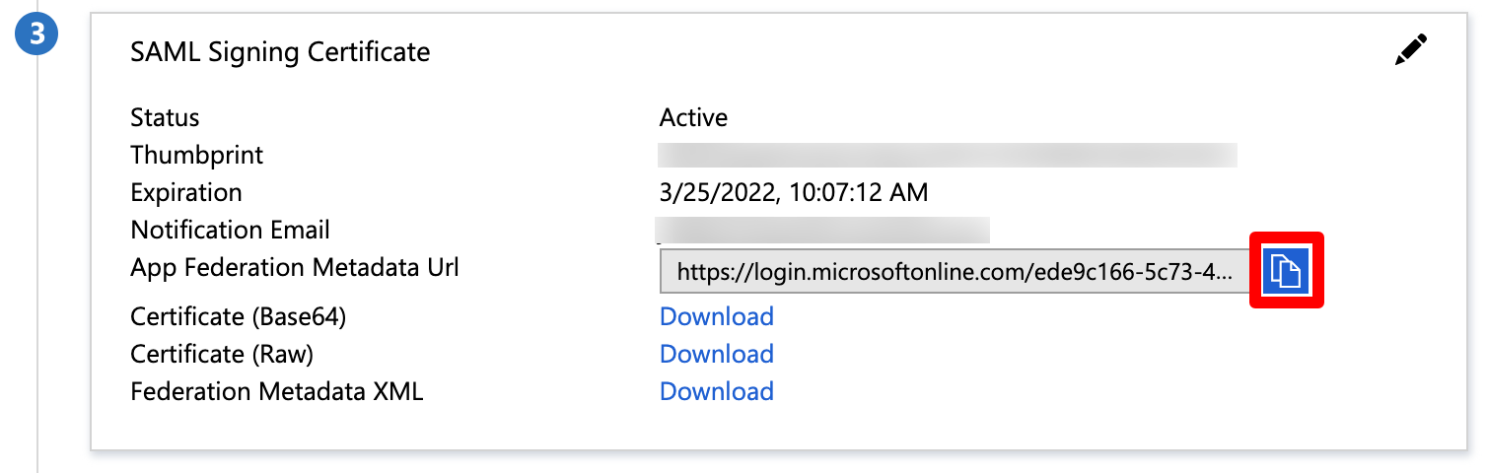This screenshot has width=1487, height=473.
Task: Click the expiration date 3/25/2022
Action: 793,193
